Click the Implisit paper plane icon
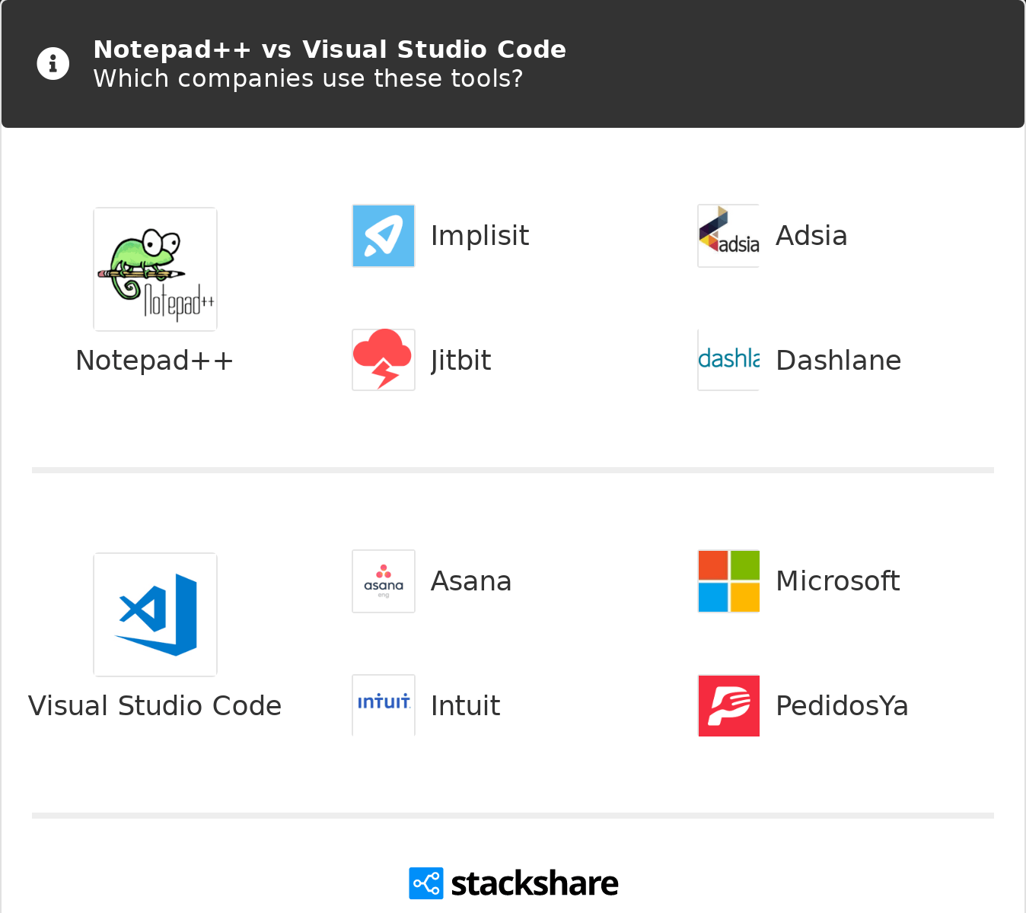 click(383, 235)
